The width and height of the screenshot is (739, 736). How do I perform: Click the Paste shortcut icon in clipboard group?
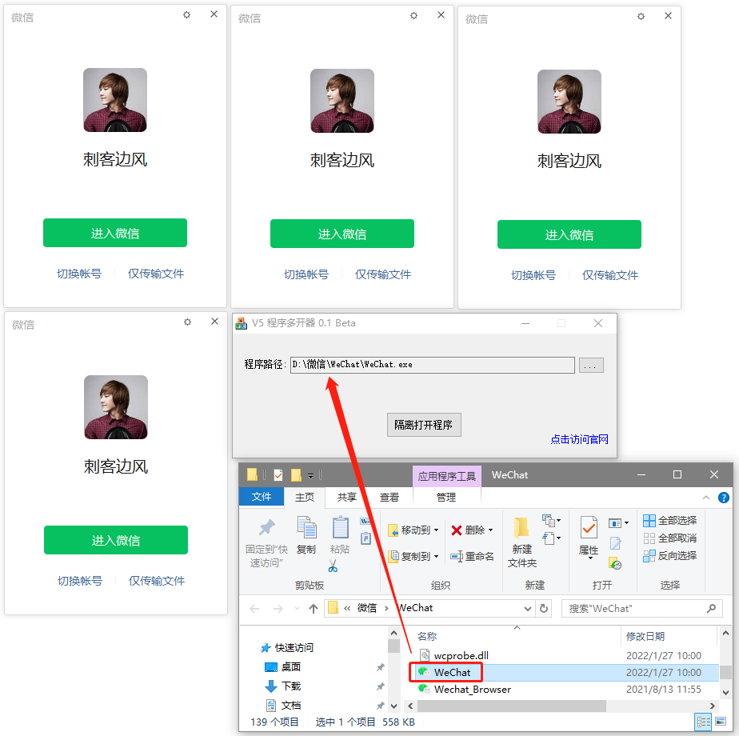tap(366, 538)
